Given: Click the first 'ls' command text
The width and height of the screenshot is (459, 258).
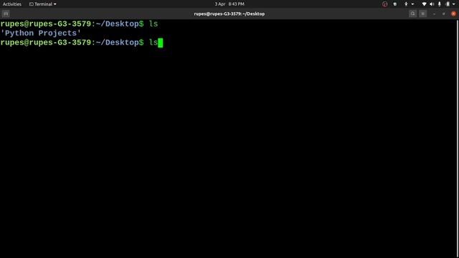Looking at the screenshot, I should (153, 24).
